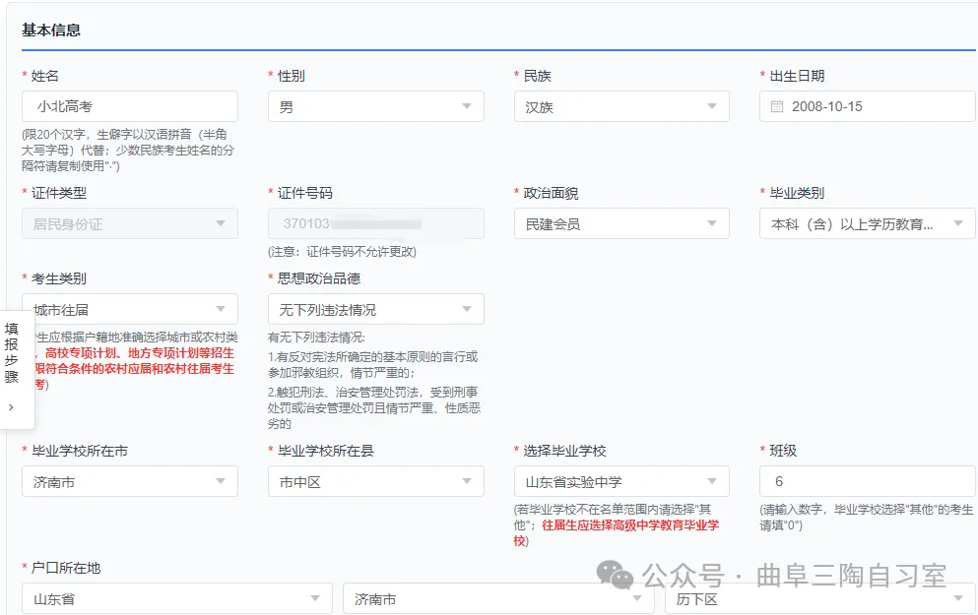The height and width of the screenshot is (615, 978).
Task: Click the arrow icon of 思想政治品德 dropdown
Action: coord(467,309)
